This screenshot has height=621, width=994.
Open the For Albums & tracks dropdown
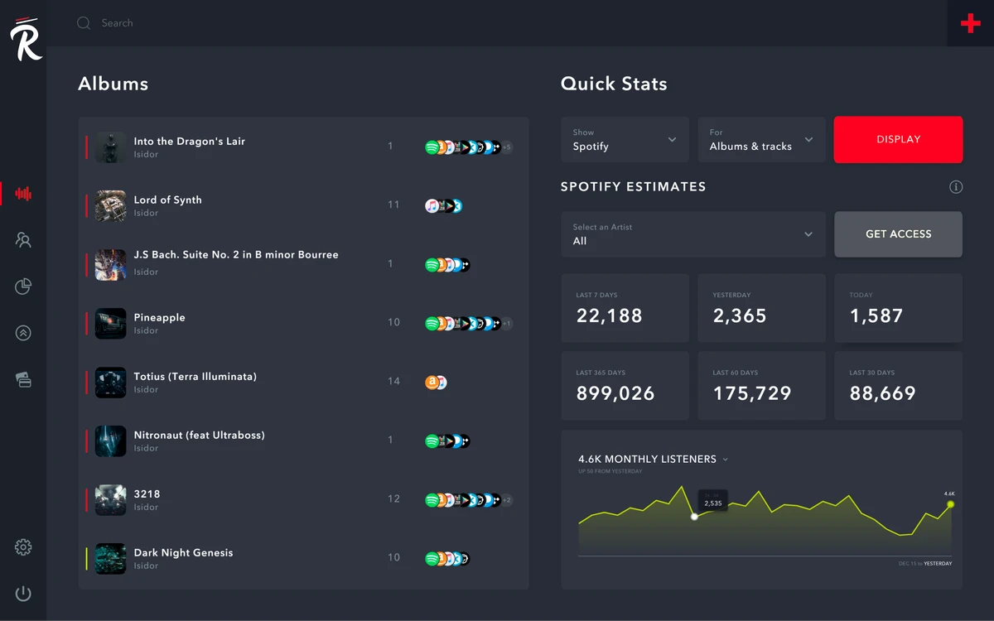(x=761, y=139)
